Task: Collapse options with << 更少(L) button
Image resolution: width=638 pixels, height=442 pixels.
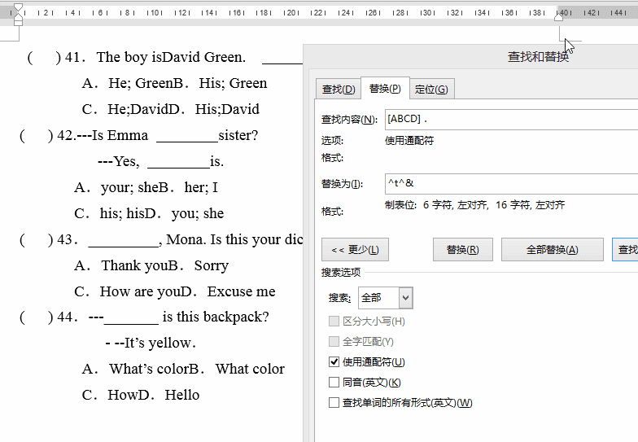Action: point(355,250)
